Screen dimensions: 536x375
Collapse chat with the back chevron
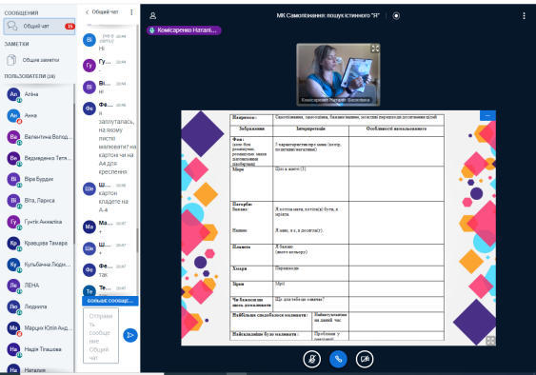tap(87, 12)
